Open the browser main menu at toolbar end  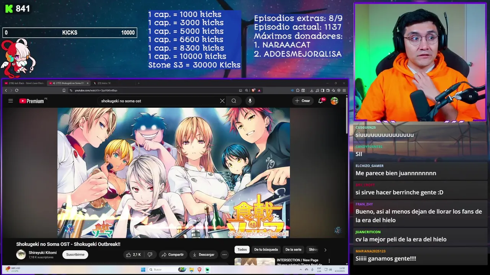click(x=344, y=91)
